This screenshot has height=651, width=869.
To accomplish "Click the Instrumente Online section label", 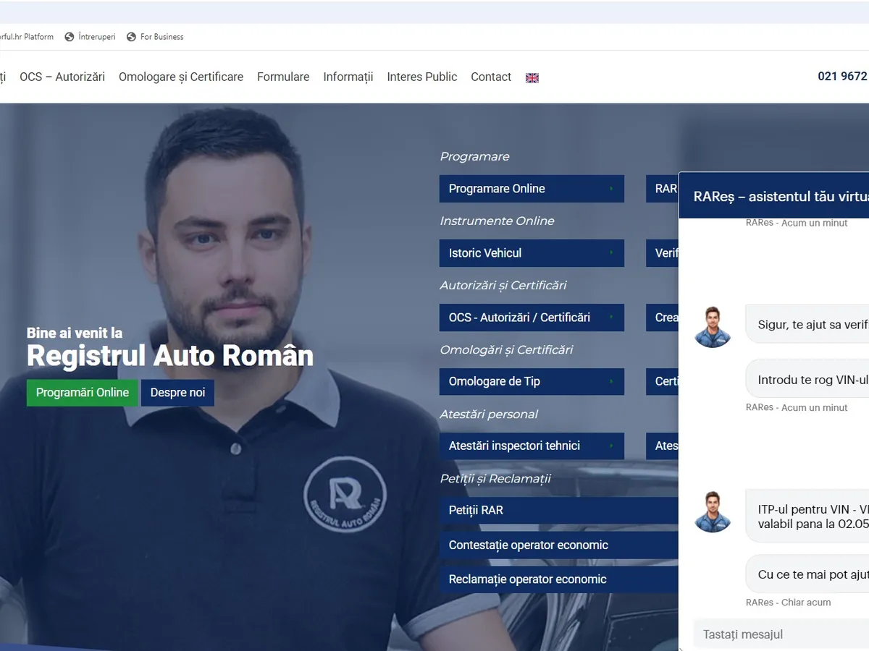I will [x=497, y=221].
